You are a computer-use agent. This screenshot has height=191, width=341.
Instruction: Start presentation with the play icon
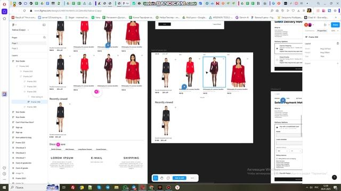pyautogui.click(x=325, y=25)
